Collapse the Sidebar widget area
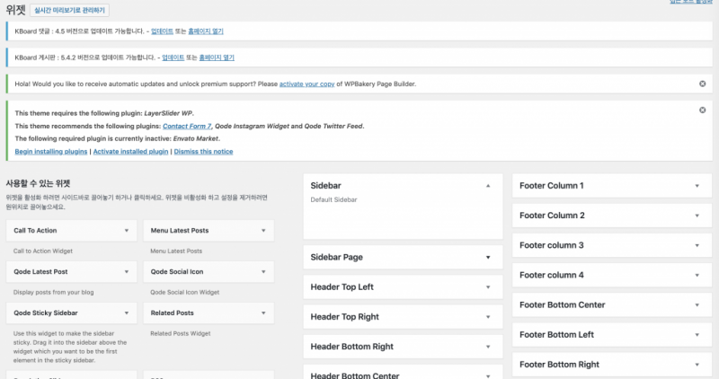 tap(488, 185)
